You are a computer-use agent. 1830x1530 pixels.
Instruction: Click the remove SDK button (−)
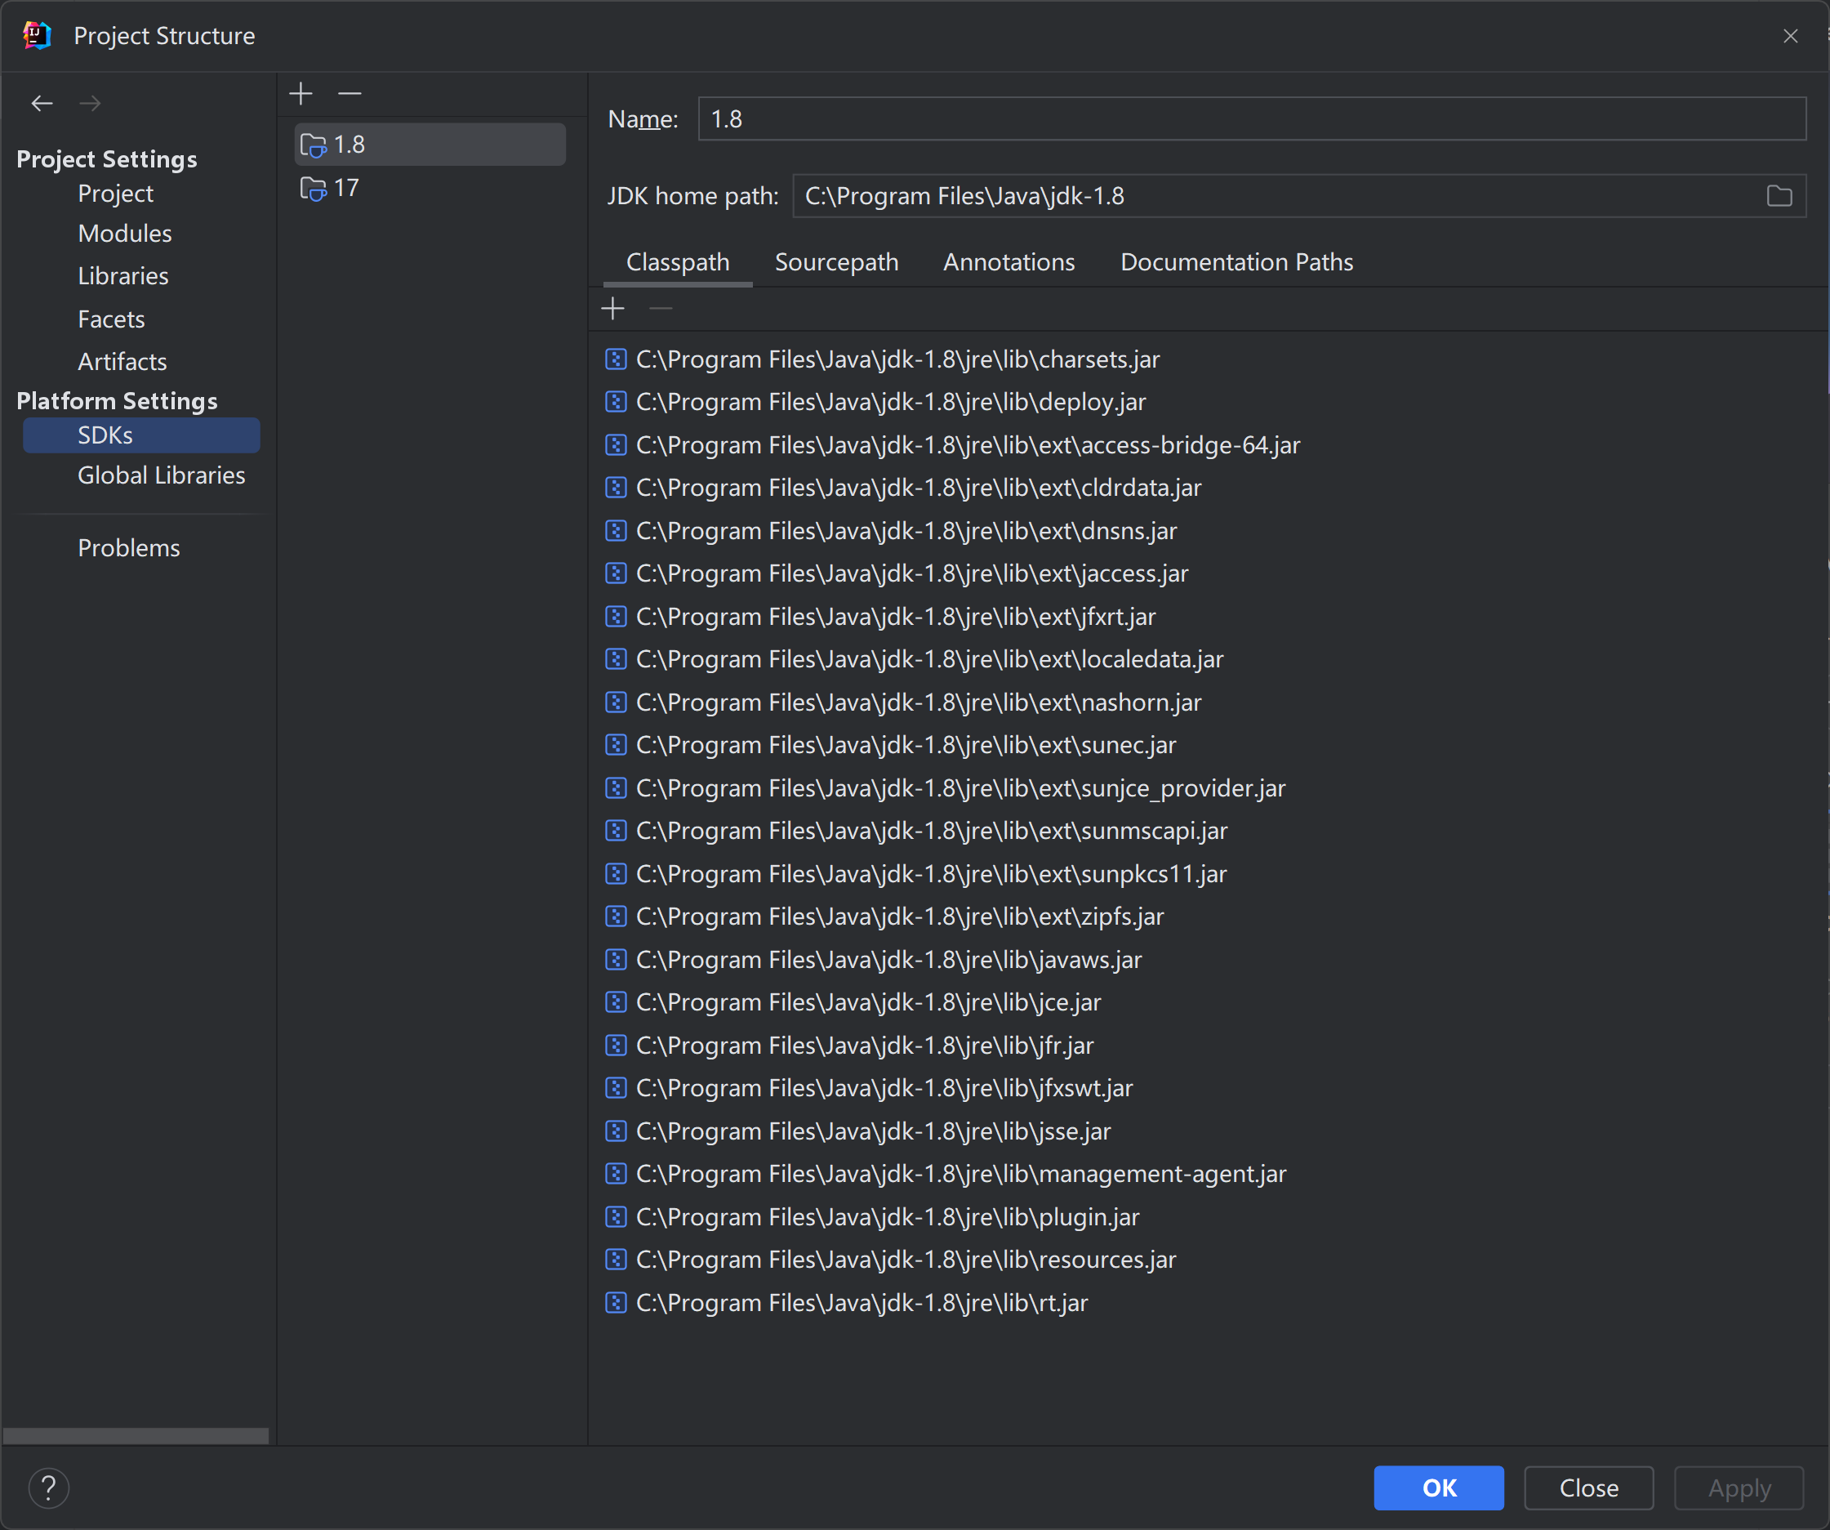(x=350, y=94)
